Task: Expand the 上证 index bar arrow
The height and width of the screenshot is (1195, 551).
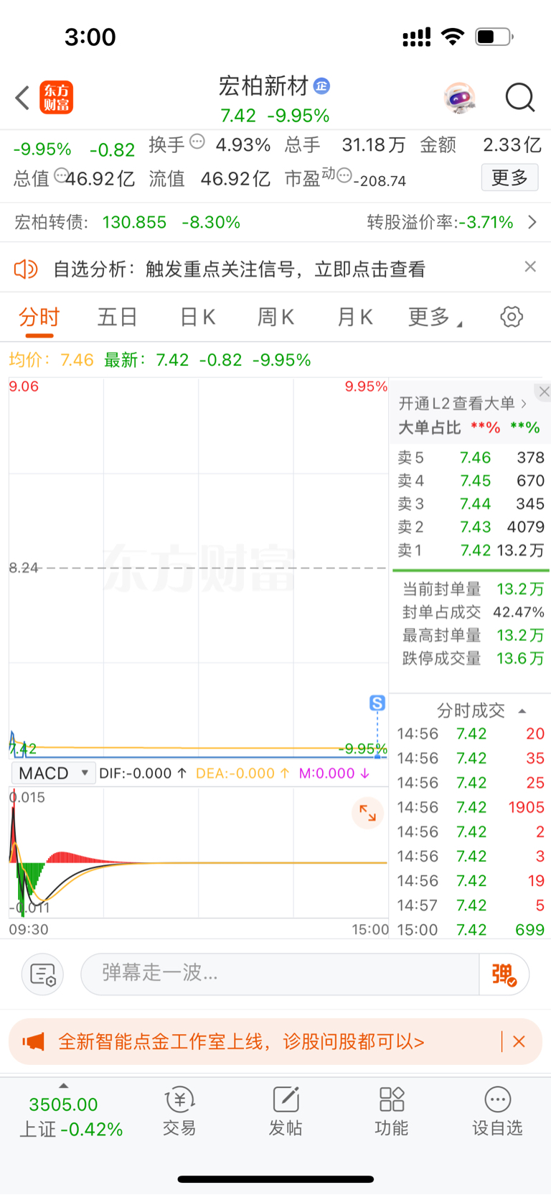Action: (64, 1086)
